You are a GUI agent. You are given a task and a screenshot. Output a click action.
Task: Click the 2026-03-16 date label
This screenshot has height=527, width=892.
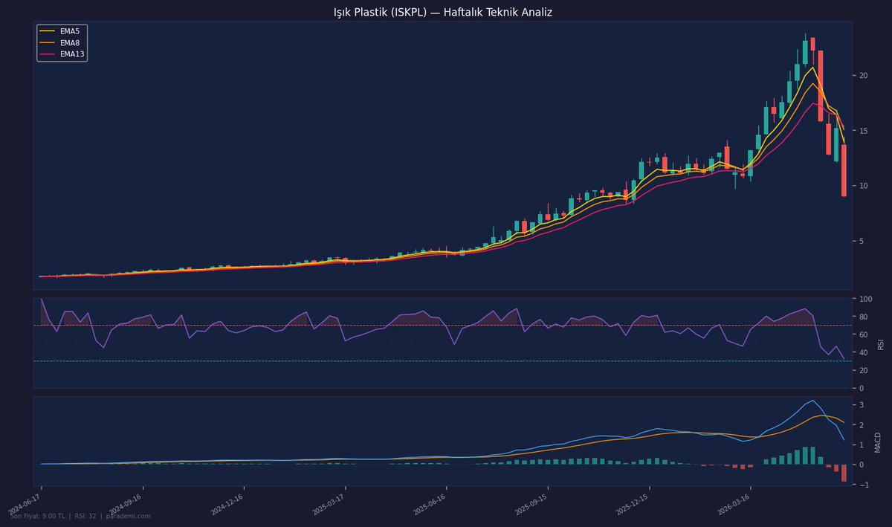734,503
